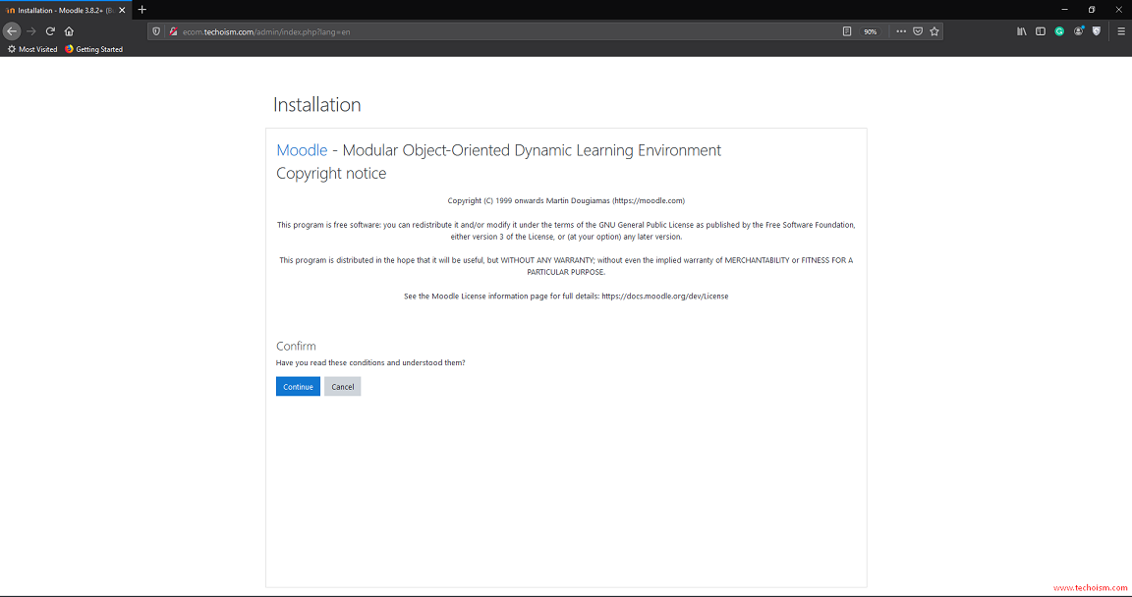The width and height of the screenshot is (1132, 597).
Task: Click the Installation page heading
Action: [x=317, y=104]
